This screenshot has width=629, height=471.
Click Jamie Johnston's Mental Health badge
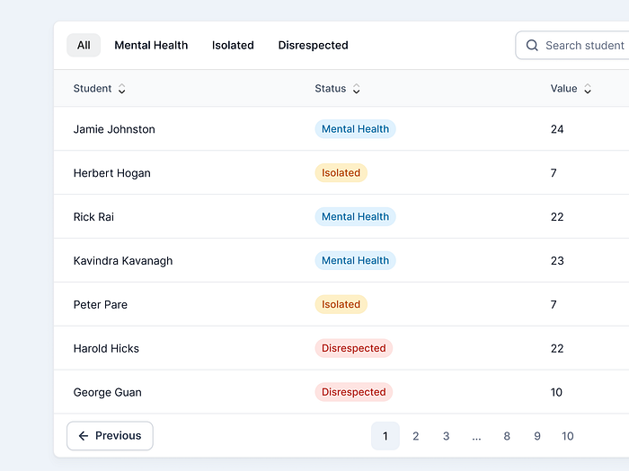click(x=355, y=129)
